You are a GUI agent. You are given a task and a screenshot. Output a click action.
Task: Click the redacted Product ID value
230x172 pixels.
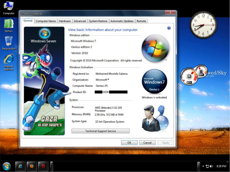click(x=111, y=92)
